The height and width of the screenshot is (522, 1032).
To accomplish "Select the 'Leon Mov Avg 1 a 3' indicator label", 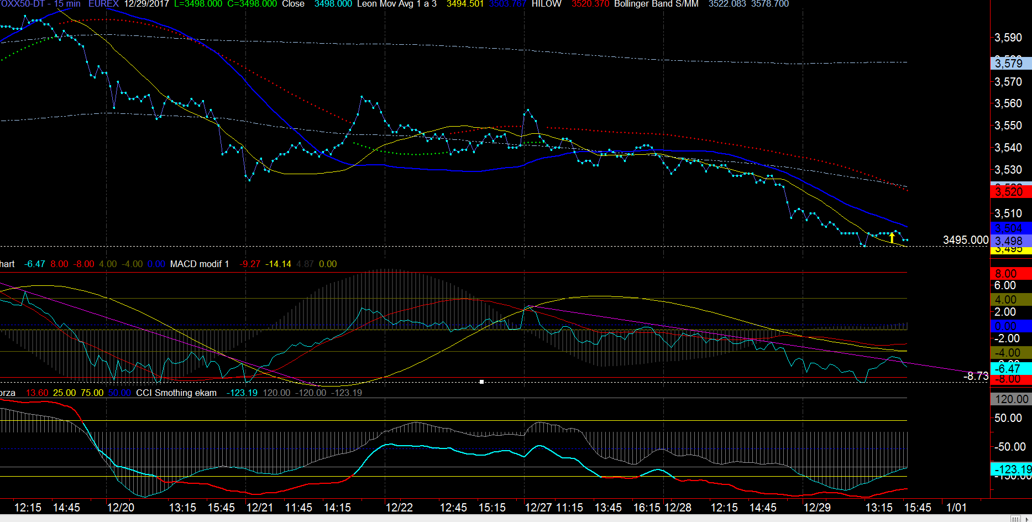I will tap(397, 4).
